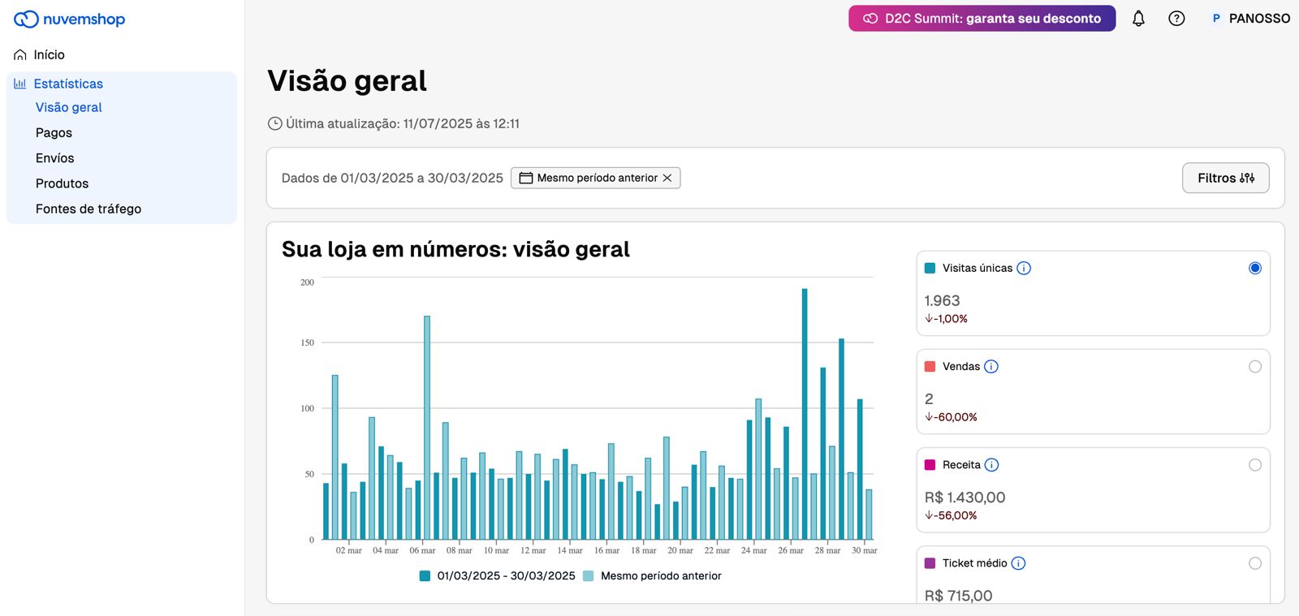Click info icon next to Visitas únicas

pyautogui.click(x=1024, y=269)
